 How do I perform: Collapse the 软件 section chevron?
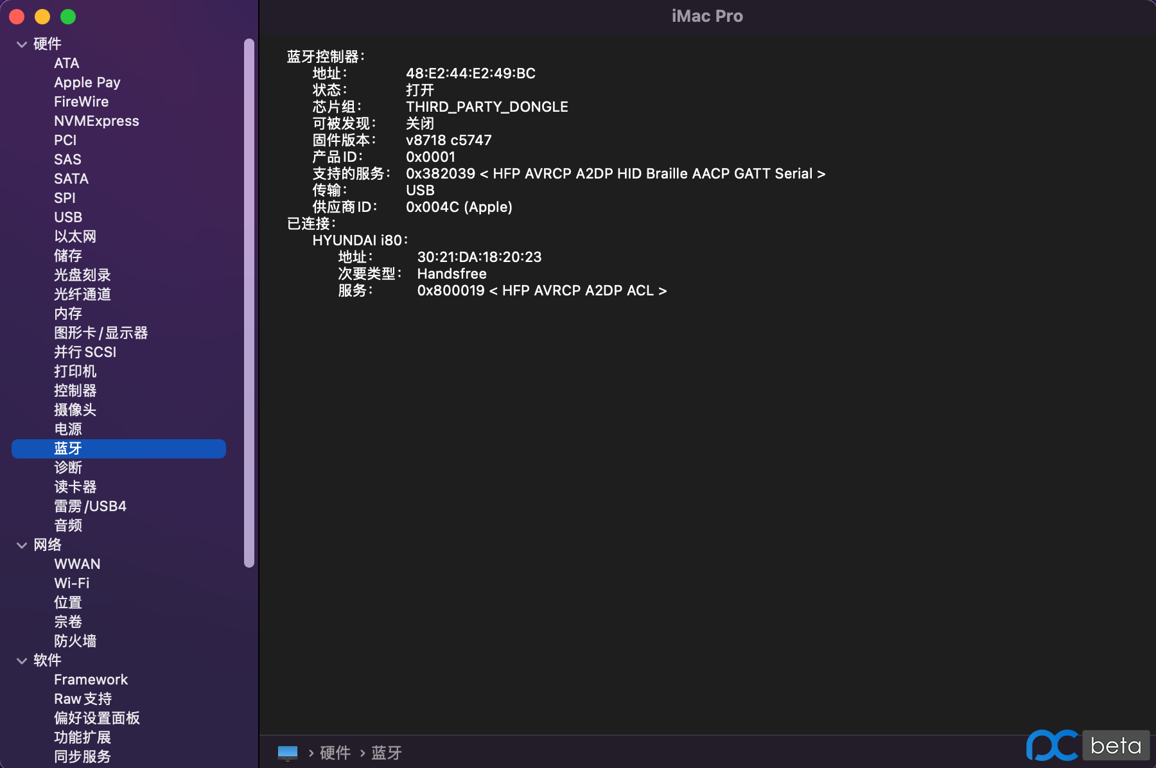(22, 661)
